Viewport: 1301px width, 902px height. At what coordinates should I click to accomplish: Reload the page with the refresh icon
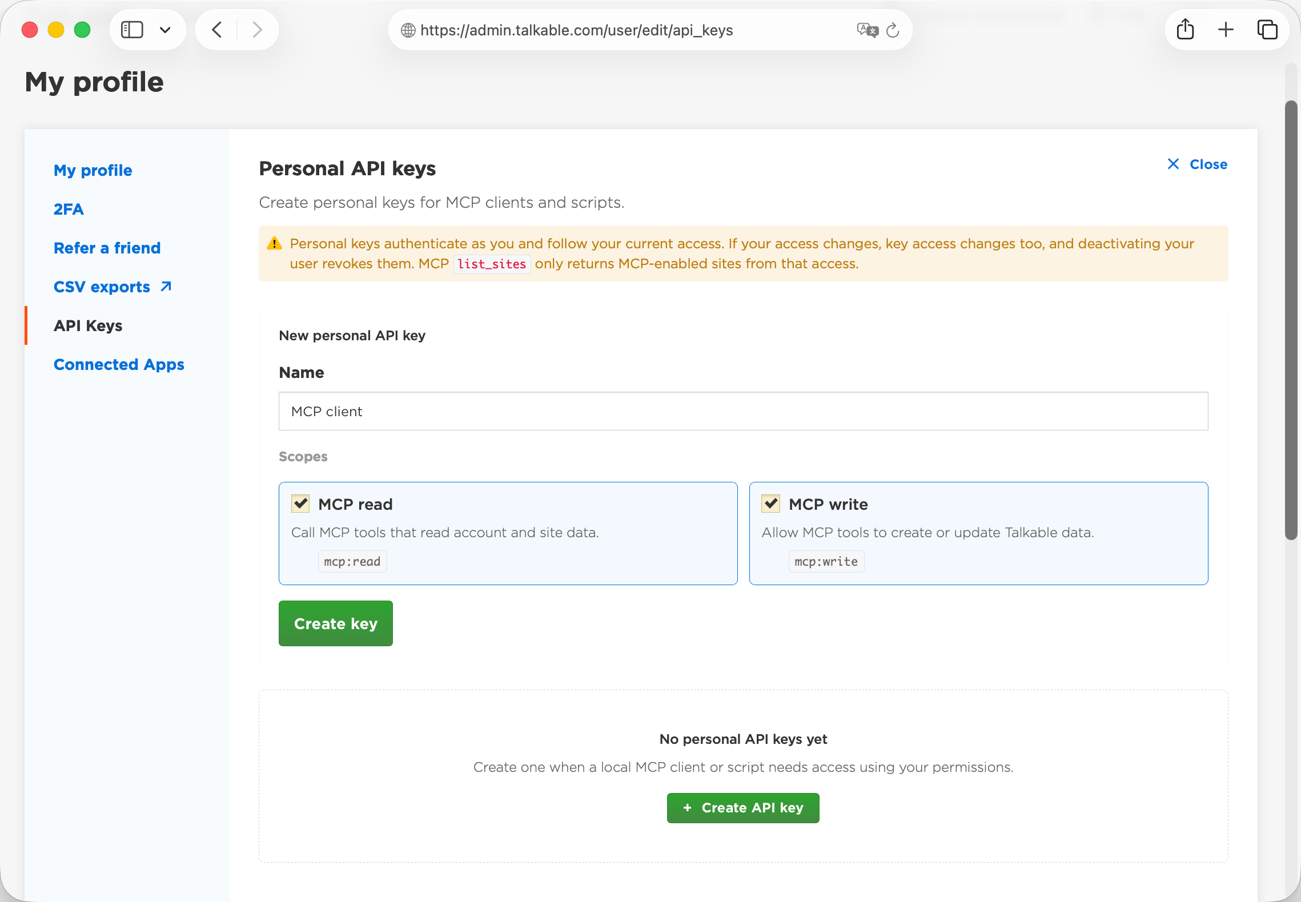pyautogui.click(x=893, y=30)
